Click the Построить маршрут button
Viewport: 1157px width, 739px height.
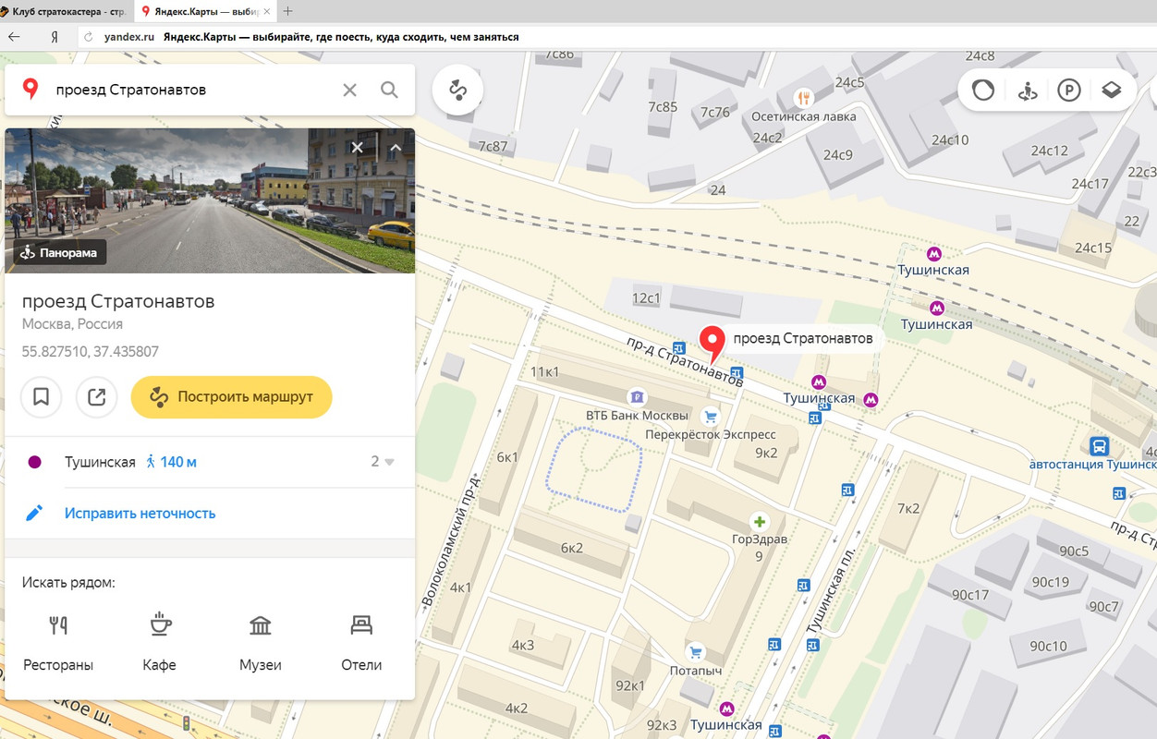coord(231,397)
